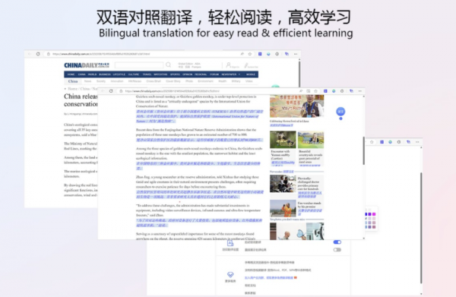This screenshot has height=297, width=456.
Task: Open the three-dot menu of the front article window
Action: click(359, 91)
